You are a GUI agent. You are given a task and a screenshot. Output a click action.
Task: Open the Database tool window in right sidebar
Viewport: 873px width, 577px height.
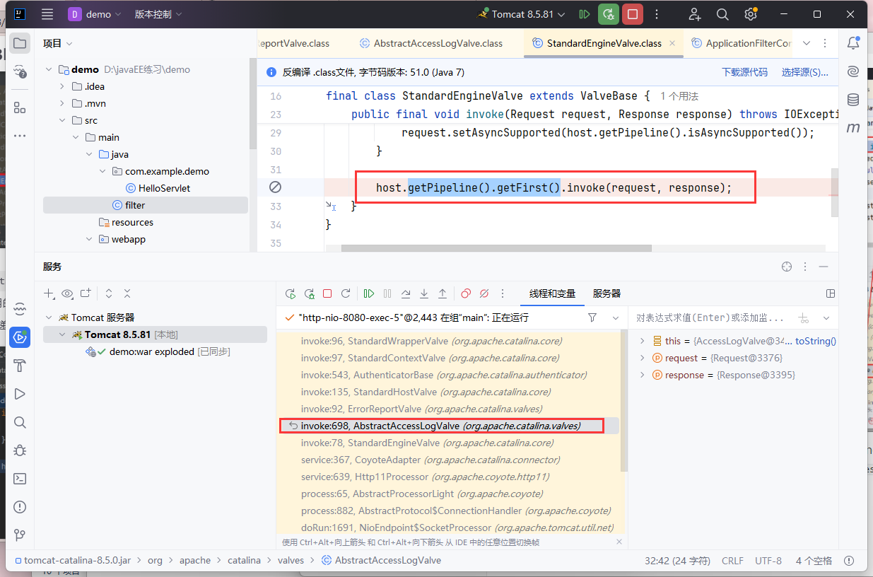tap(853, 100)
